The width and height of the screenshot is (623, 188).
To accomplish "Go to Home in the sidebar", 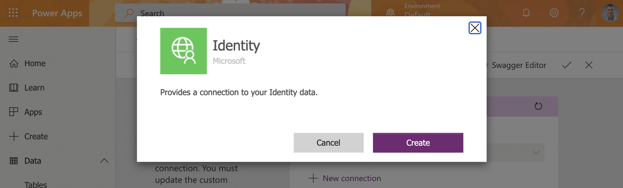I will click(35, 63).
